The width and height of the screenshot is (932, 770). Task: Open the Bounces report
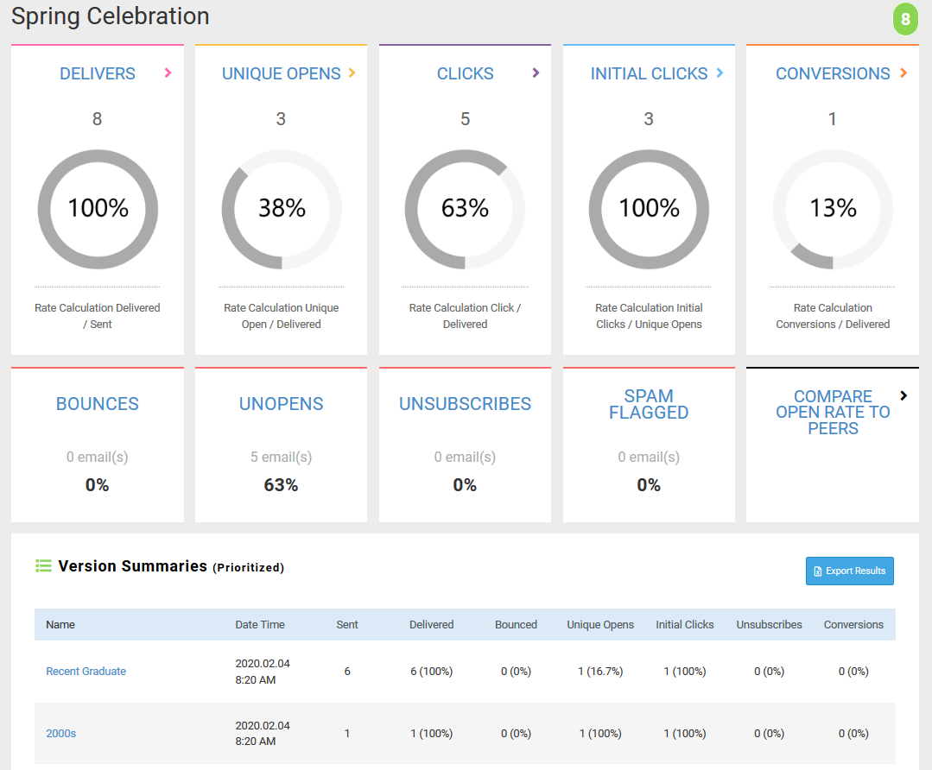[98, 404]
